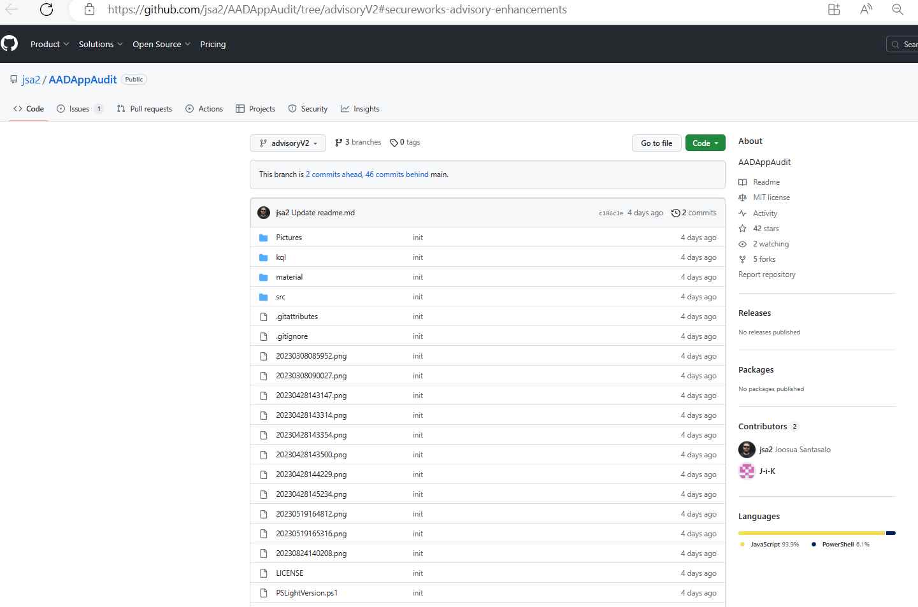Open Activity via the pulse icon
Image resolution: width=918 pixels, height=607 pixels.
[x=743, y=213]
